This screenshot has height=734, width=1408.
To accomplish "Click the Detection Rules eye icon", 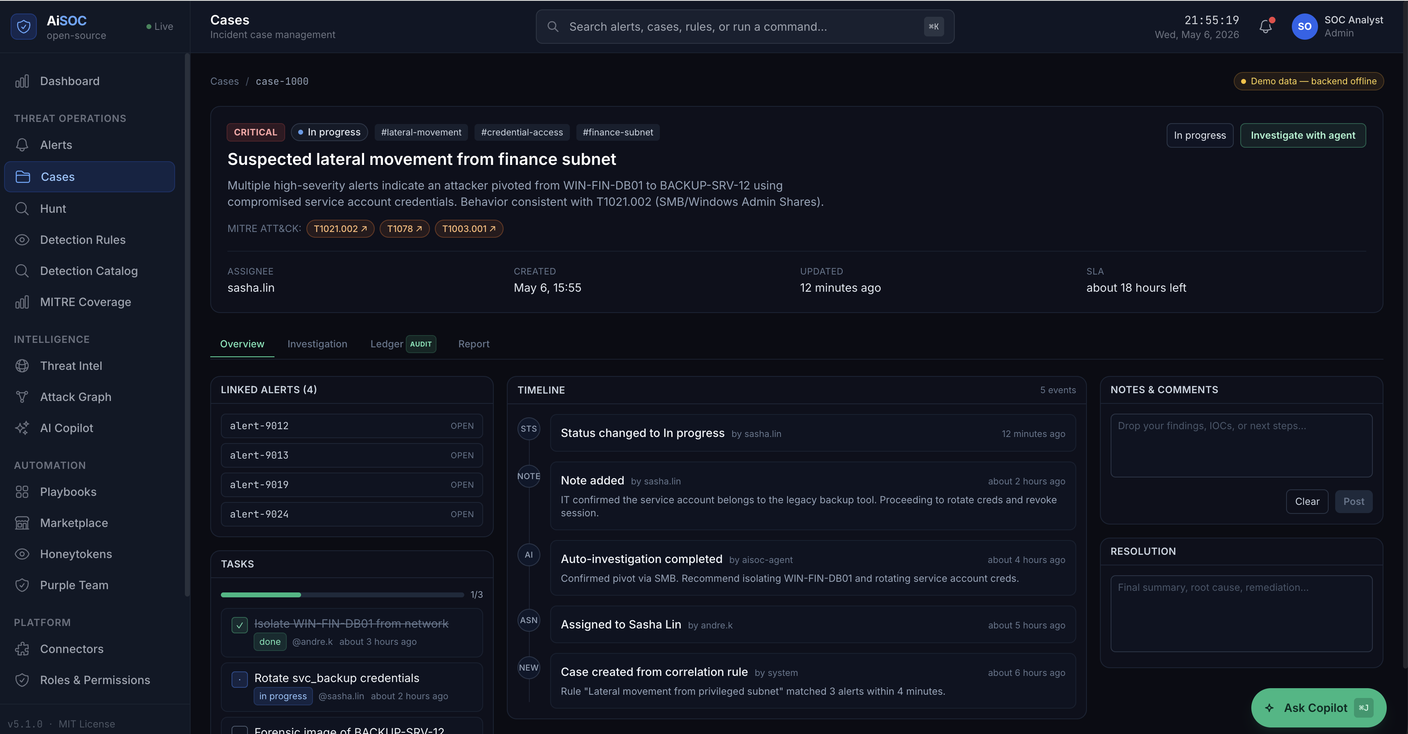I will coord(22,240).
